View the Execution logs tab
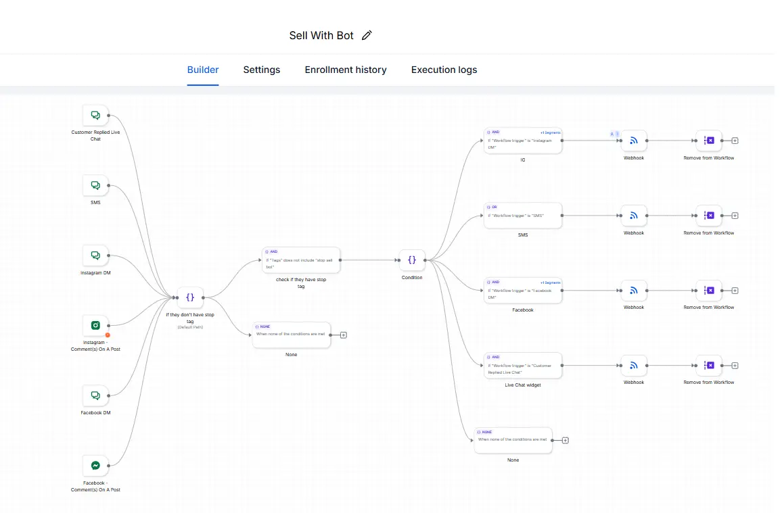The image size is (782, 513). 444,70
